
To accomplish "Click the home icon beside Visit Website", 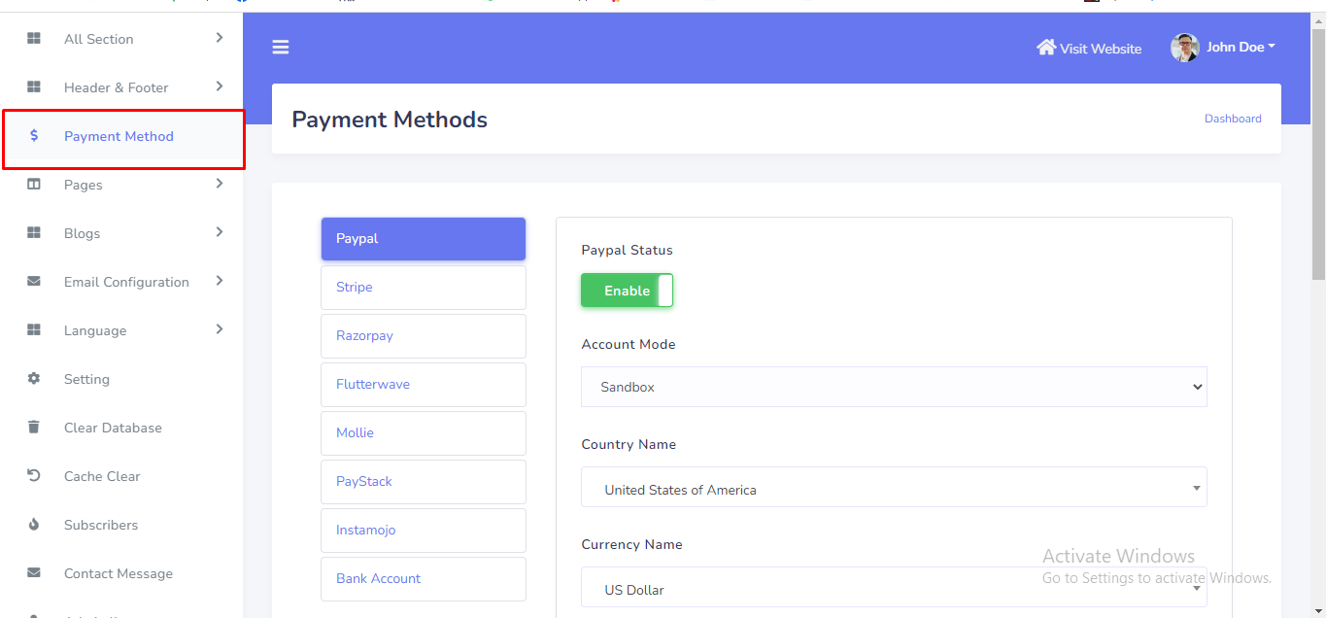I will (1045, 48).
